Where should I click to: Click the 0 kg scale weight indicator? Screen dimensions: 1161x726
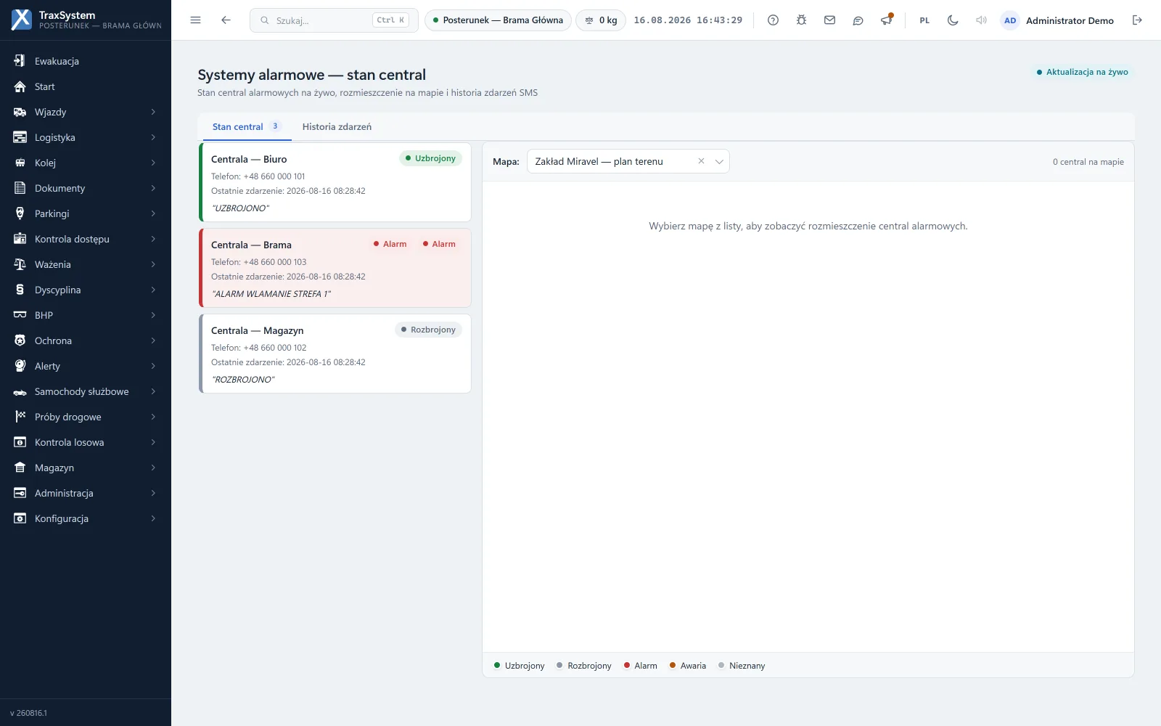pyautogui.click(x=601, y=20)
